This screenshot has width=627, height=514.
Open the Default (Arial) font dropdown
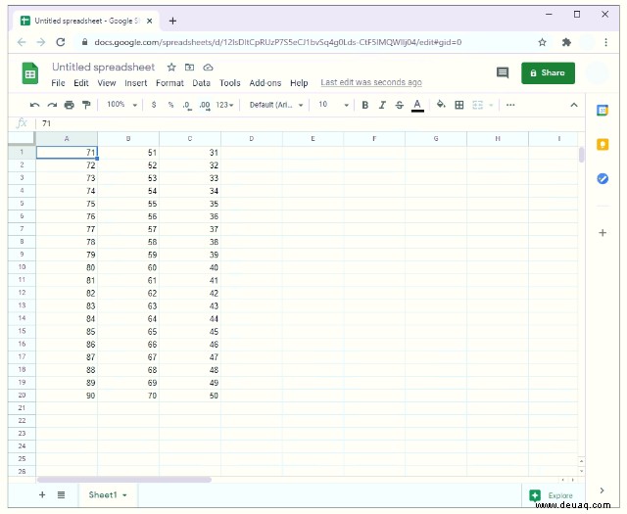276,105
